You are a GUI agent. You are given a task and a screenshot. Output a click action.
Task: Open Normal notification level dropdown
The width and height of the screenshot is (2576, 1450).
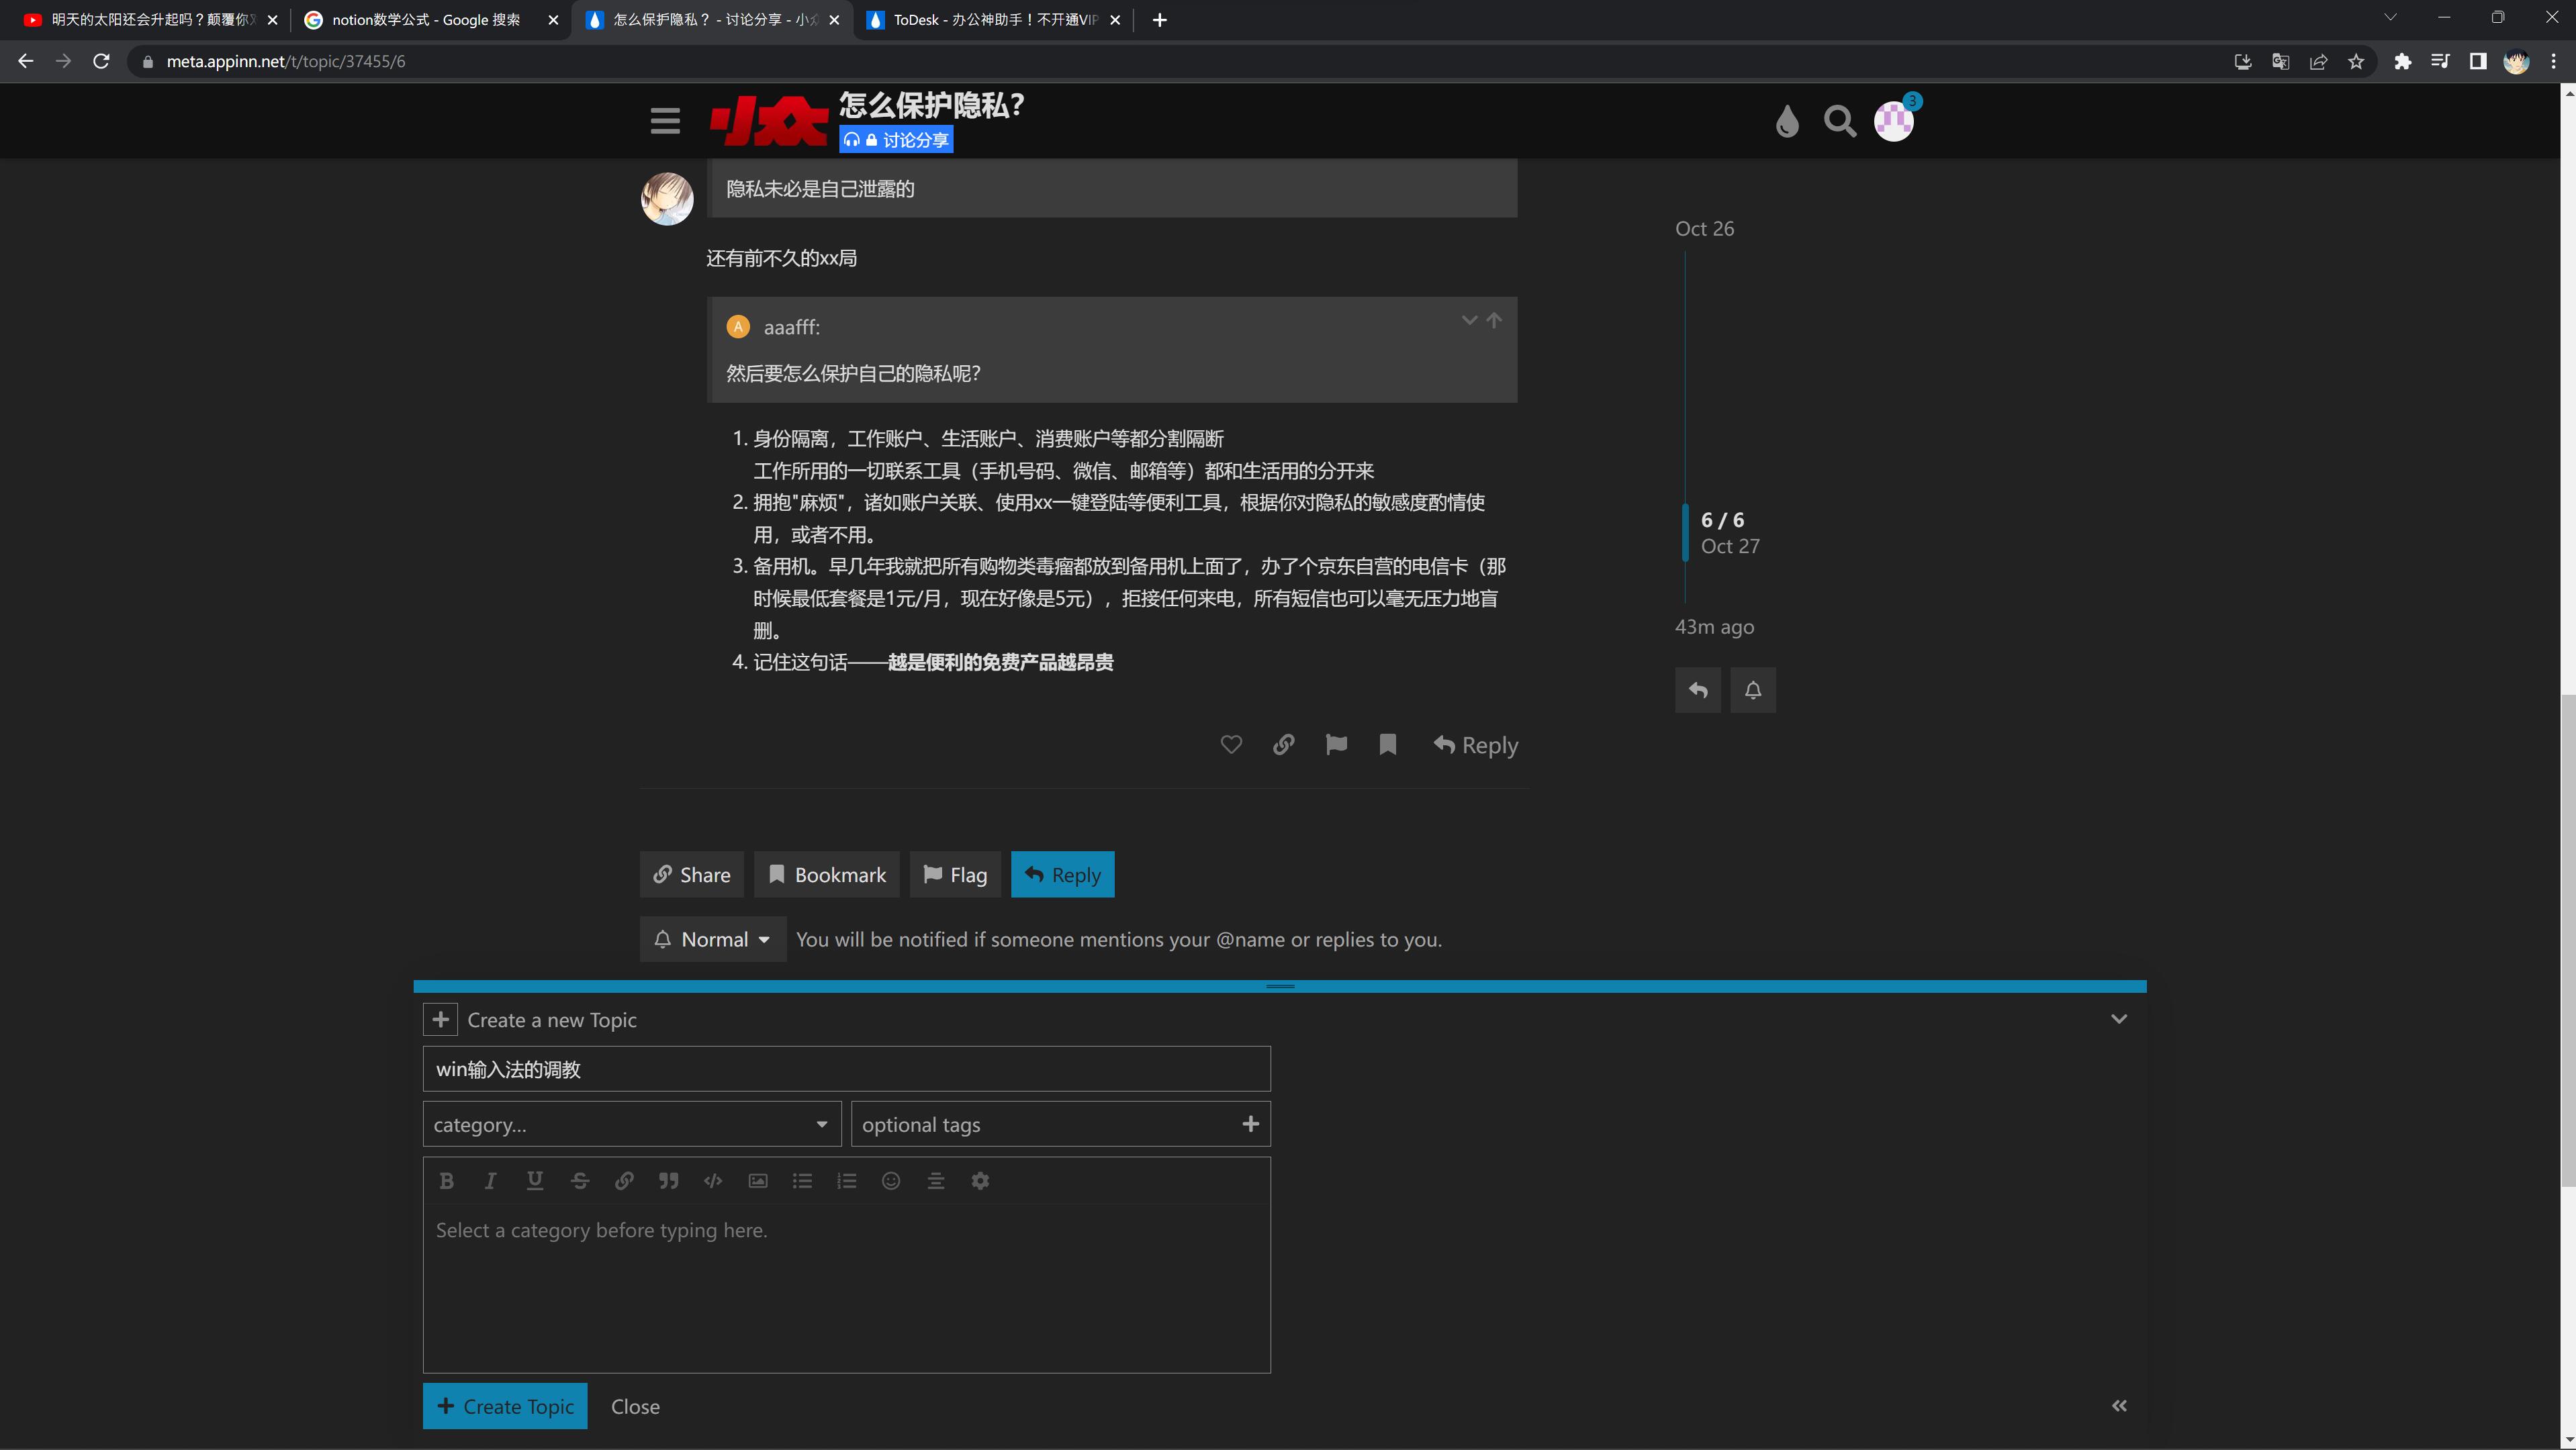click(x=712, y=939)
